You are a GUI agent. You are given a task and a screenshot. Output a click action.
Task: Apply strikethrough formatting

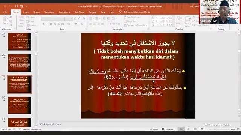click(x=59, y=24)
